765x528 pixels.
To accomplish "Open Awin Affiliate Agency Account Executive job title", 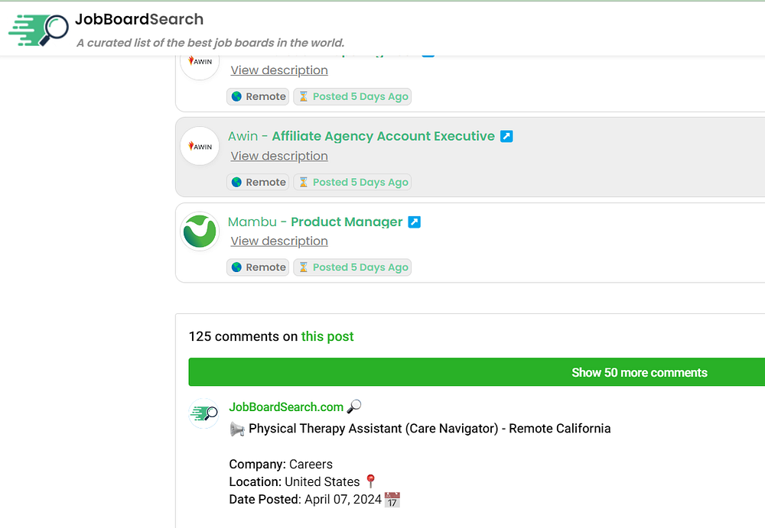I will coord(383,136).
